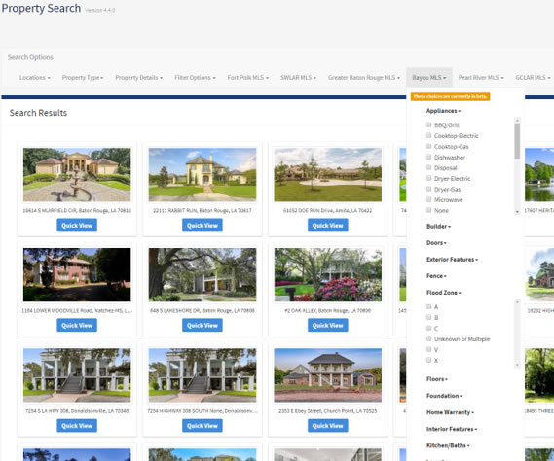
Task: Check the Dryer-Electric checkbox
Action: [x=429, y=178]
